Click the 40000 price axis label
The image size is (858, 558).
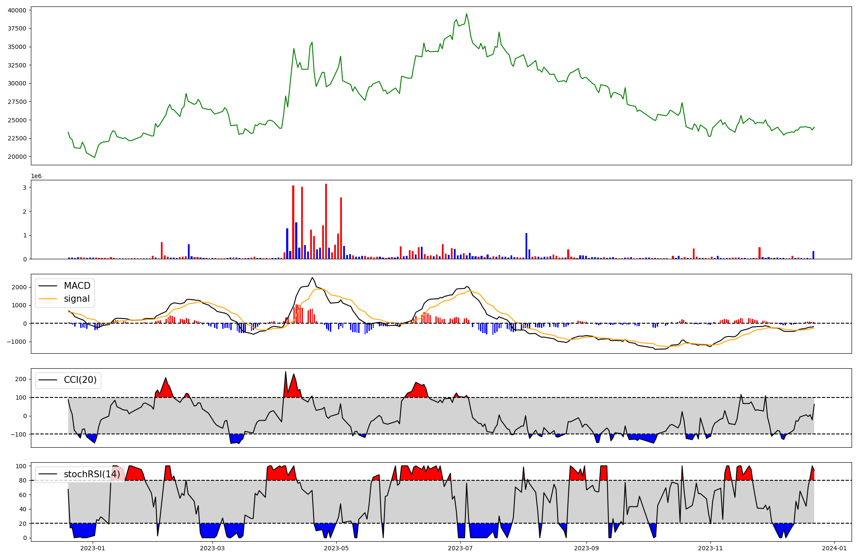click(17, 10)
